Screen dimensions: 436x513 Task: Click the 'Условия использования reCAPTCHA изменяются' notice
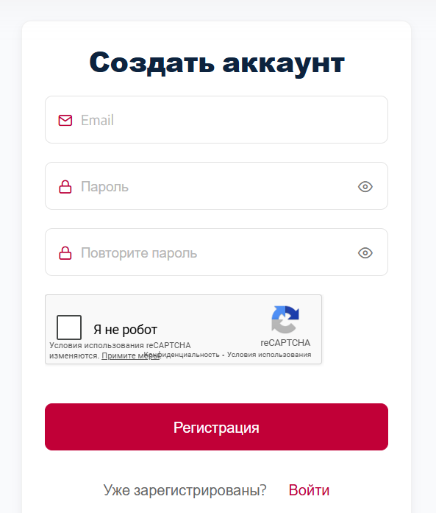point(120,350)
